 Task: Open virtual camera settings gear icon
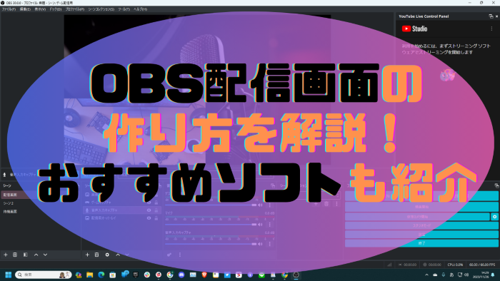[x=494, y=216]
